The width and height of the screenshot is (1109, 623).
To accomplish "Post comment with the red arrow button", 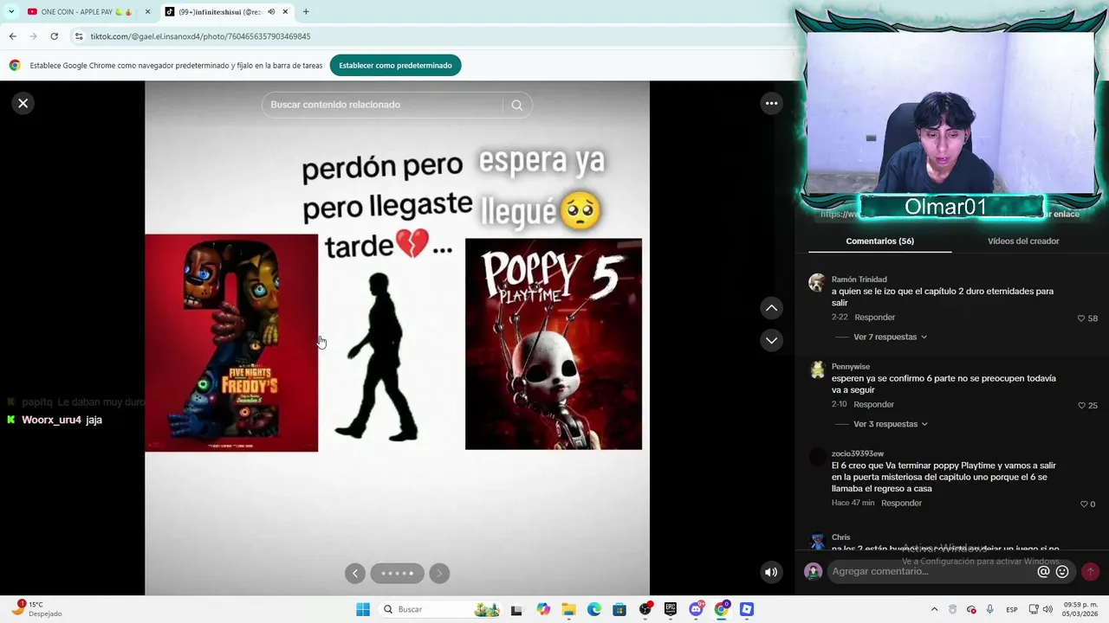I will pyautogui.click(x=1090, y=571).
